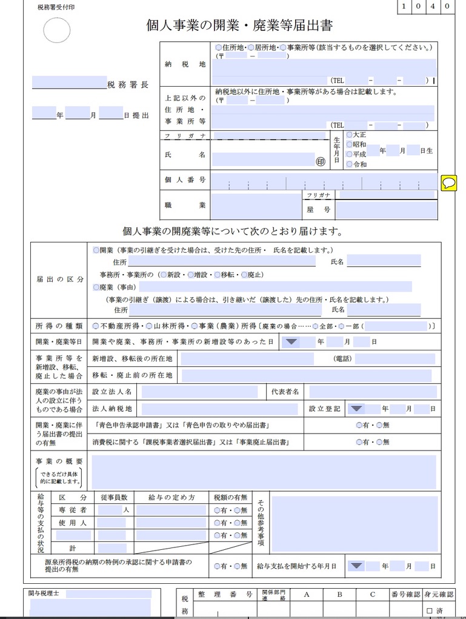This screenshot has height=619, width=466.
Task: Choose 平成 as birth era
Action: [349, 155]
